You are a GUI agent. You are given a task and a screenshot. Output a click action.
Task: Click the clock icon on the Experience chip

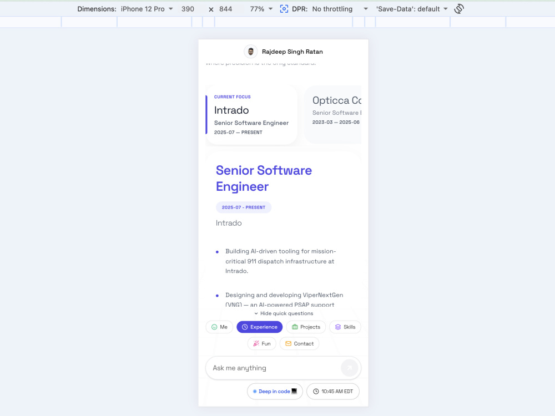245,327
